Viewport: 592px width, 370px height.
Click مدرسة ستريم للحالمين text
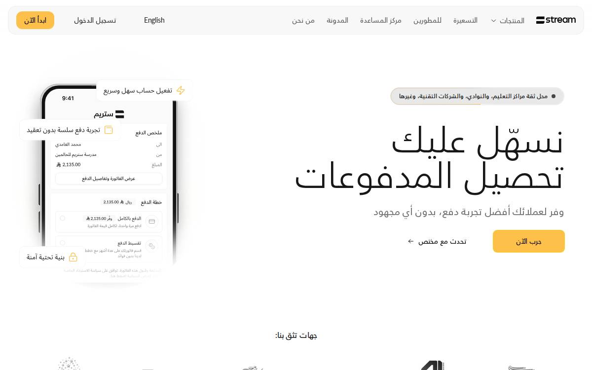pos(76,154)
